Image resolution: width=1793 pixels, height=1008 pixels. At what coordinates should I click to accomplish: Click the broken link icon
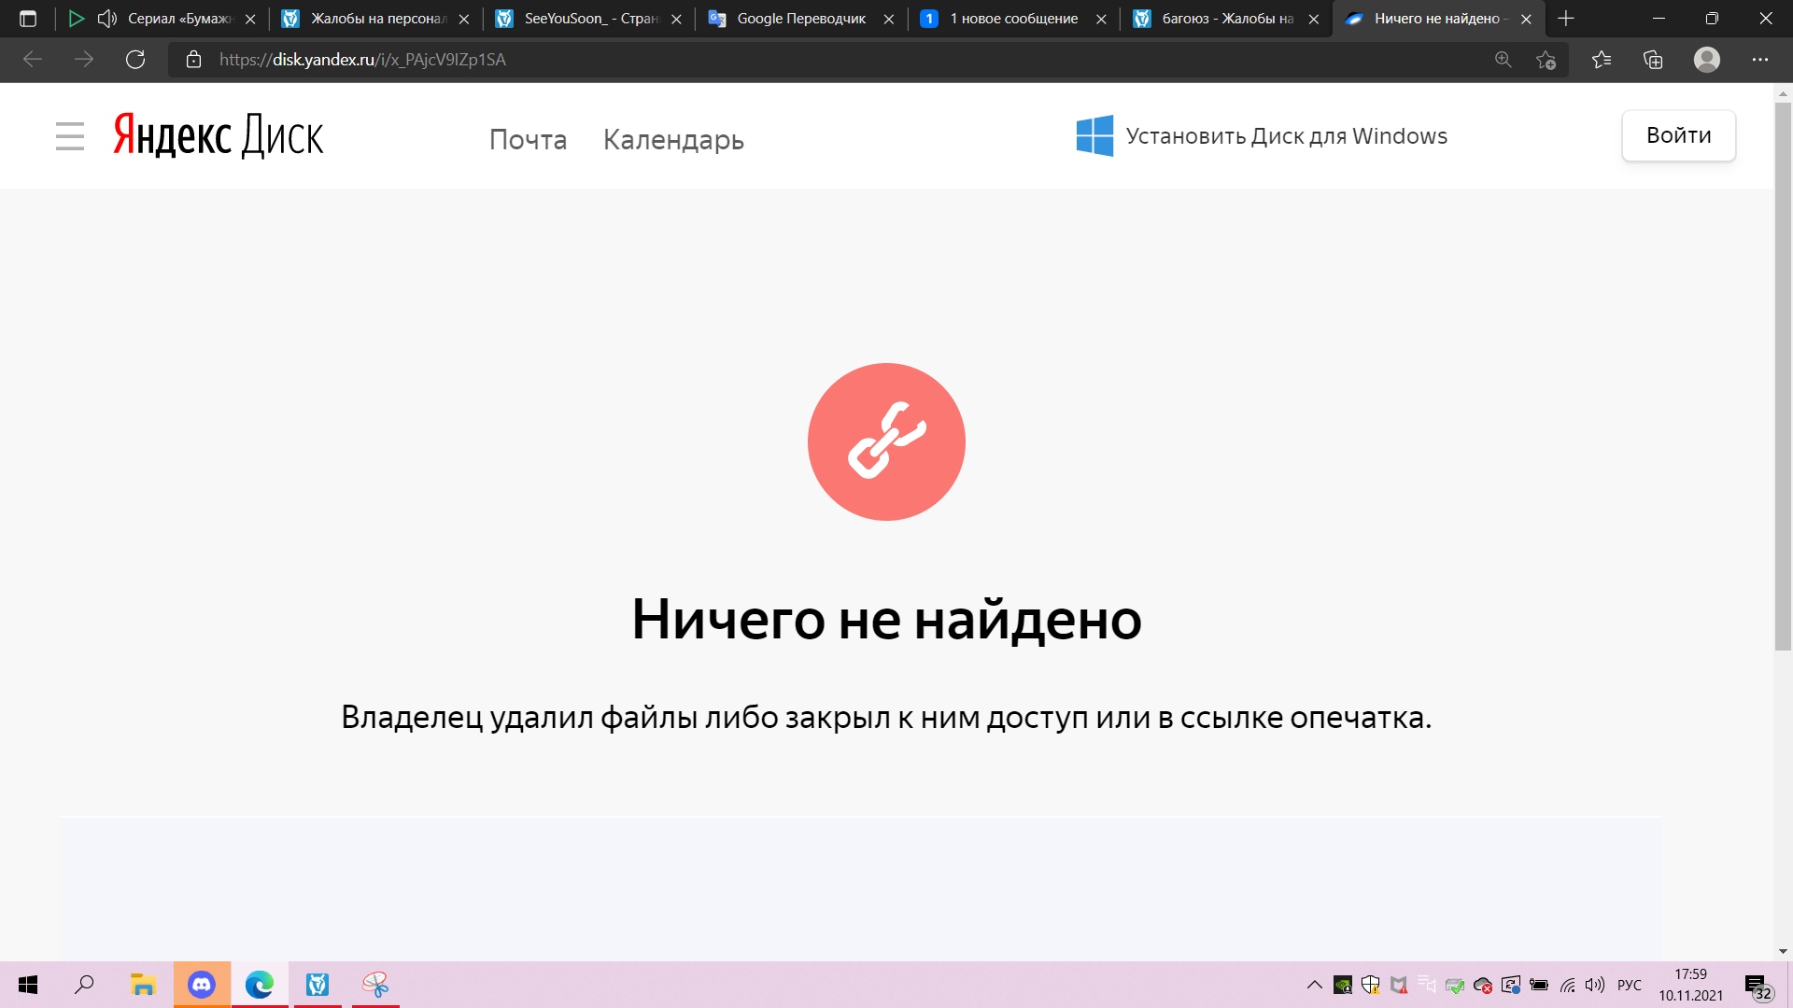[886, 441]
